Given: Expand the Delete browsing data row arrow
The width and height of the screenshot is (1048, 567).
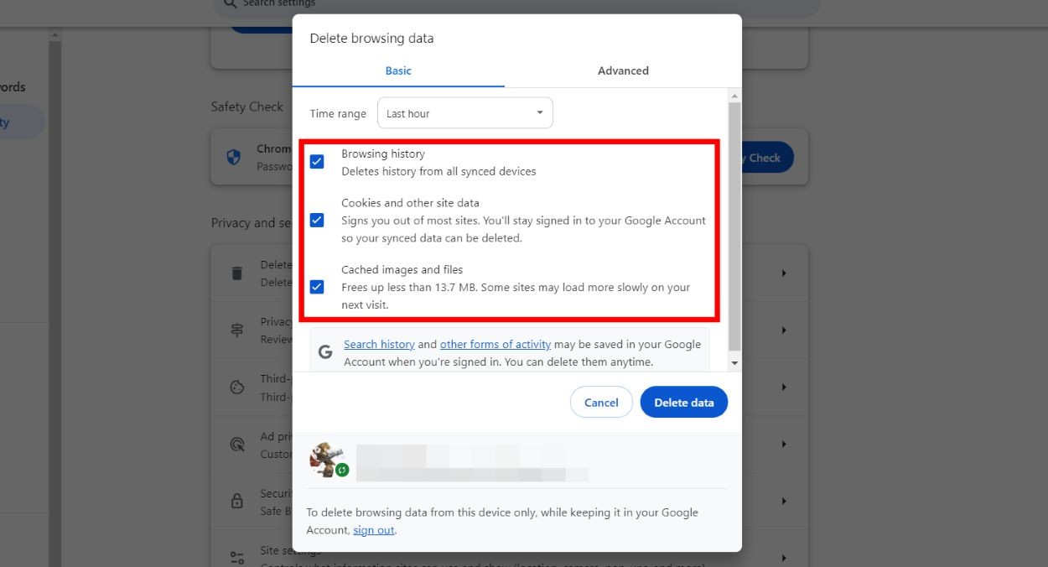Looking at the screenshot, I should click(785, 273).
